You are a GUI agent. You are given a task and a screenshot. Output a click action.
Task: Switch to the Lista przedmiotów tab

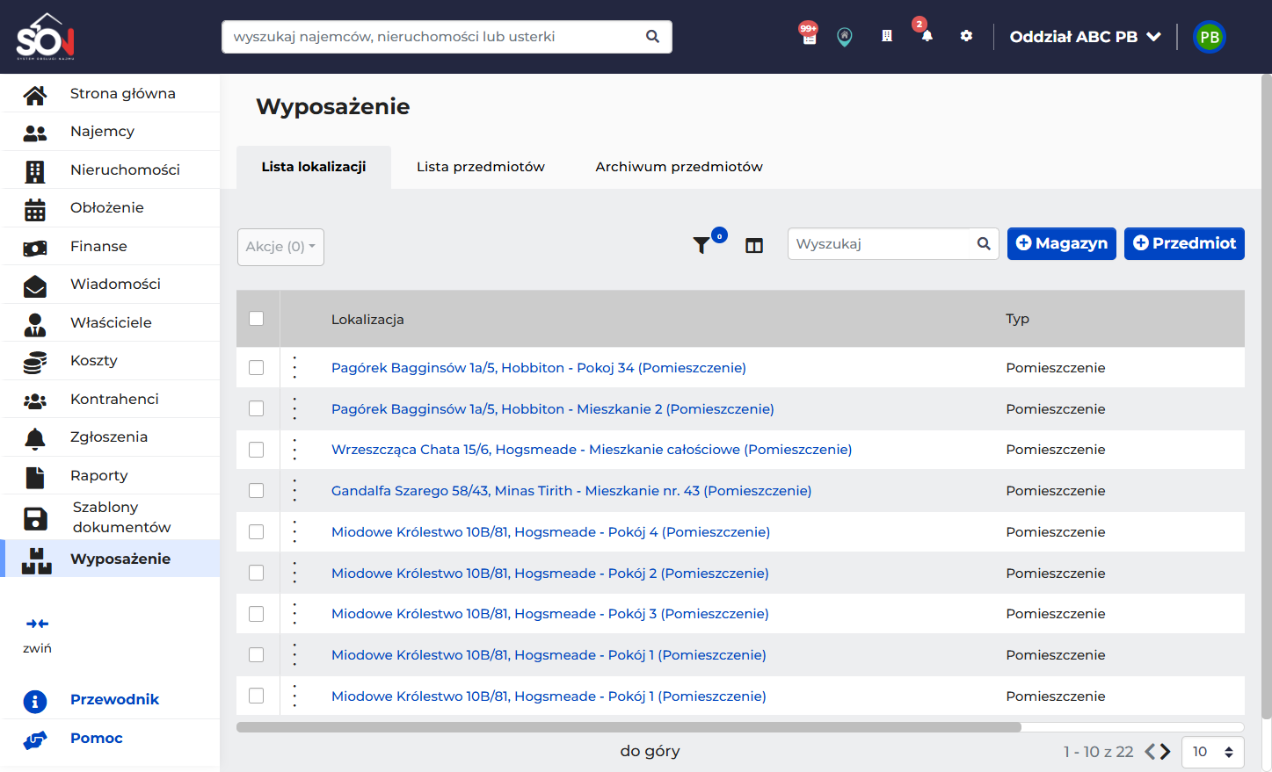pyautogui.click(x=481, y=167)
